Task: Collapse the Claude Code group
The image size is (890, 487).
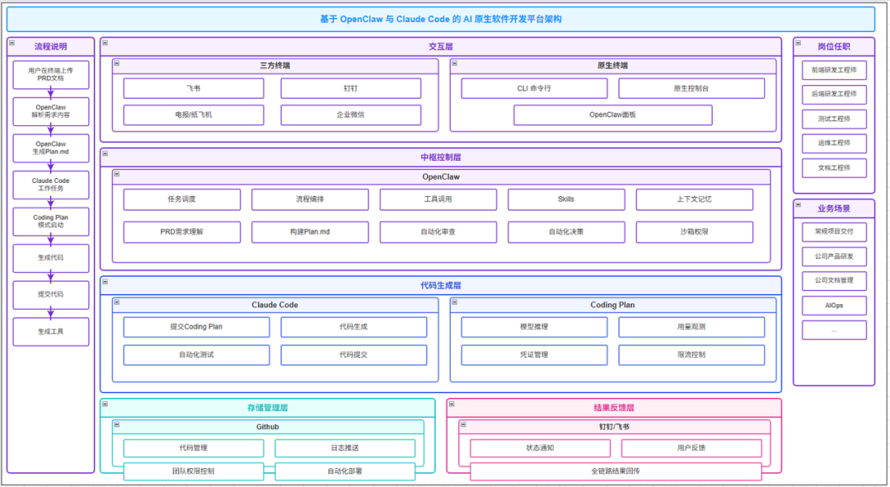Action: click(x=116, y=302)
